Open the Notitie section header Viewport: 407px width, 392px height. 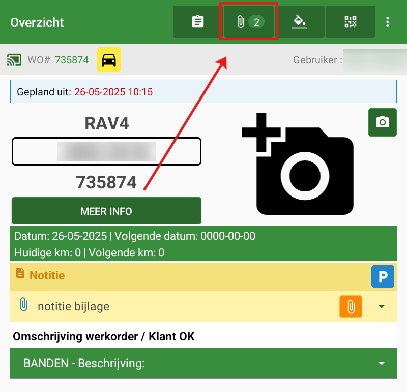(x=47, y=276)
